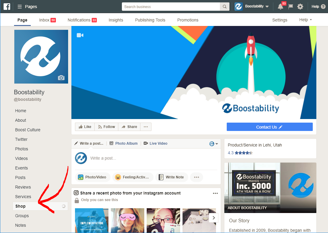The width and height of the screenshot is (328, 233).
Task: Click the Facebook logo icon
Action: coord(7,7)
